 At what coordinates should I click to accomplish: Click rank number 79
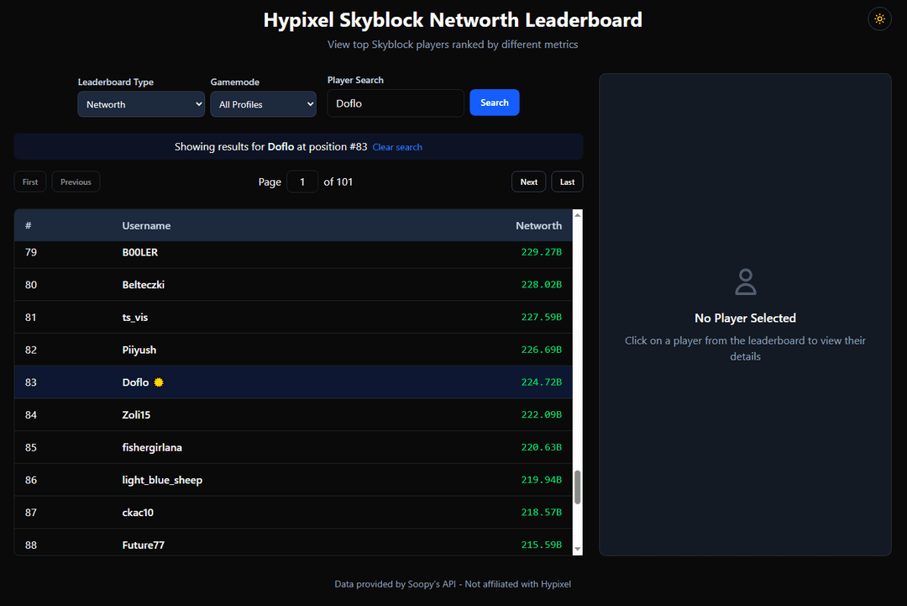coord(31,252)
